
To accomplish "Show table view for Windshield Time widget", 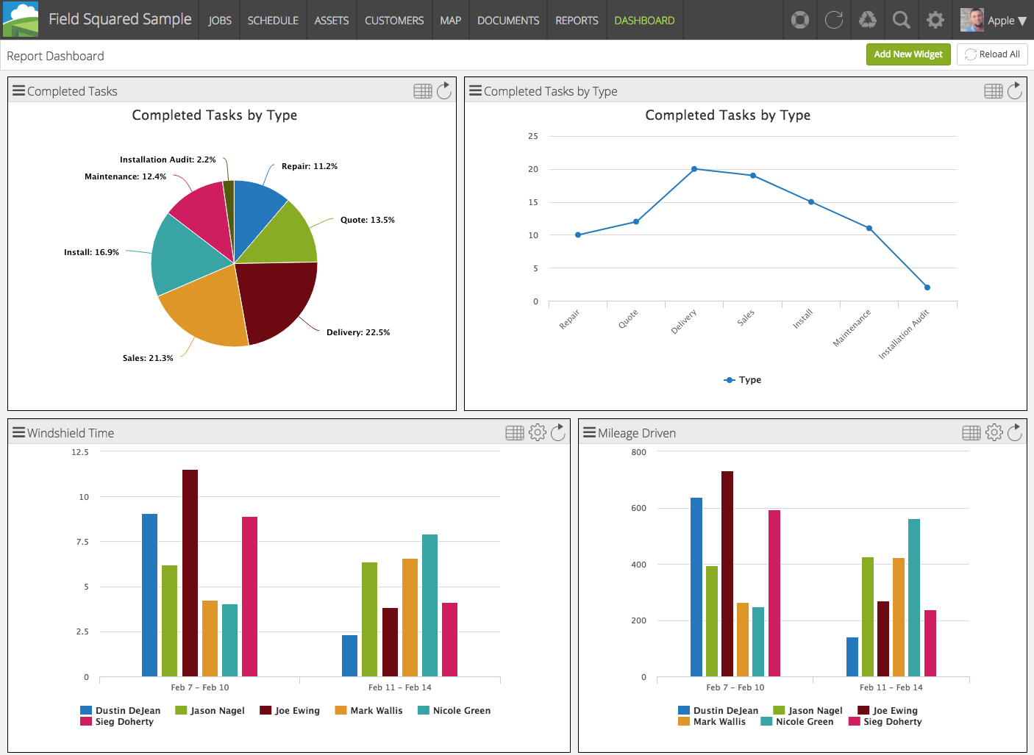I will coord(515,433).
